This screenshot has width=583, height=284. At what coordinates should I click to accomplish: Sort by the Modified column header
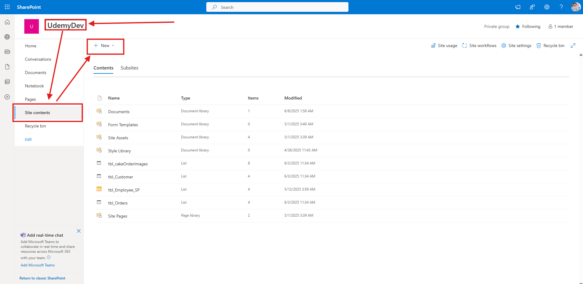(x=293, y=98)
